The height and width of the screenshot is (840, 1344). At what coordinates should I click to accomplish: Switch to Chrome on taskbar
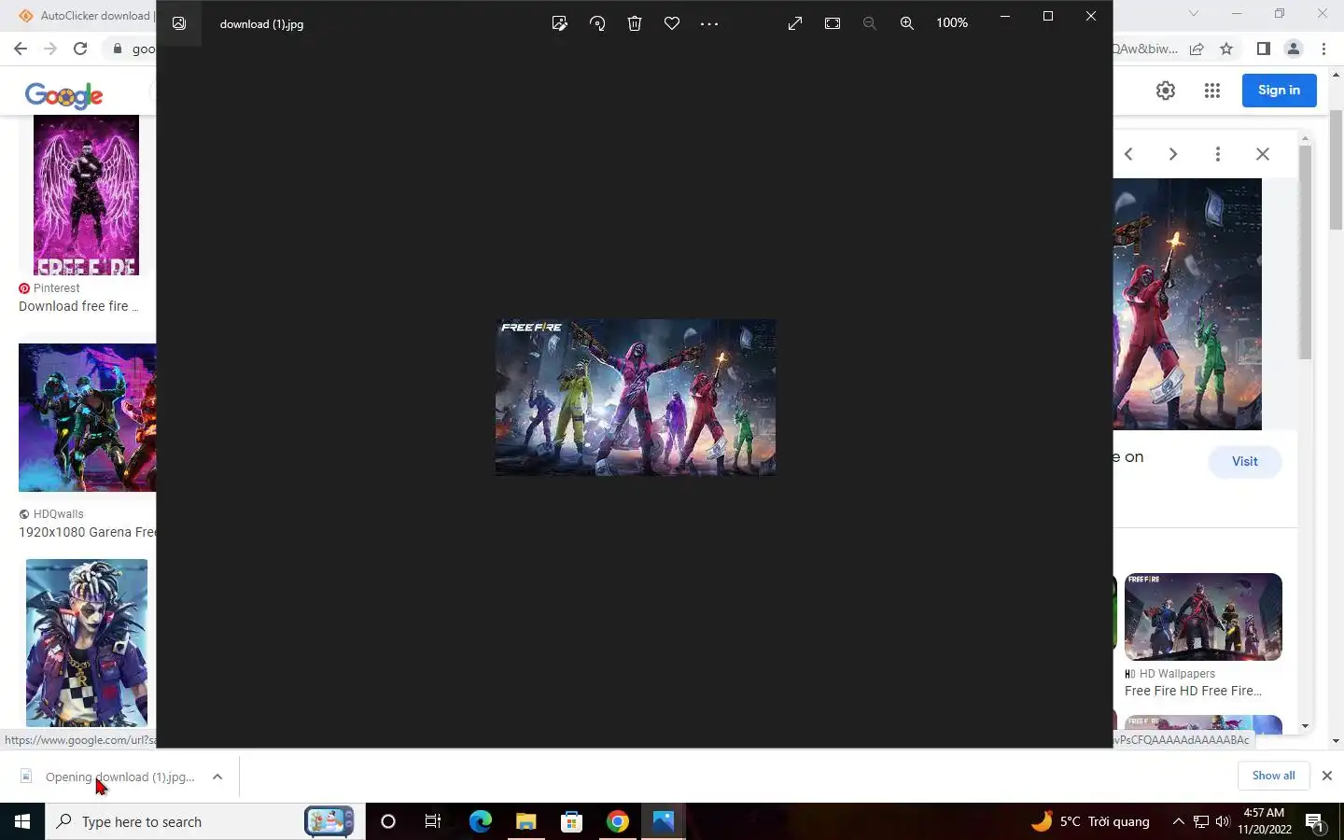click(x=617, y=821)
